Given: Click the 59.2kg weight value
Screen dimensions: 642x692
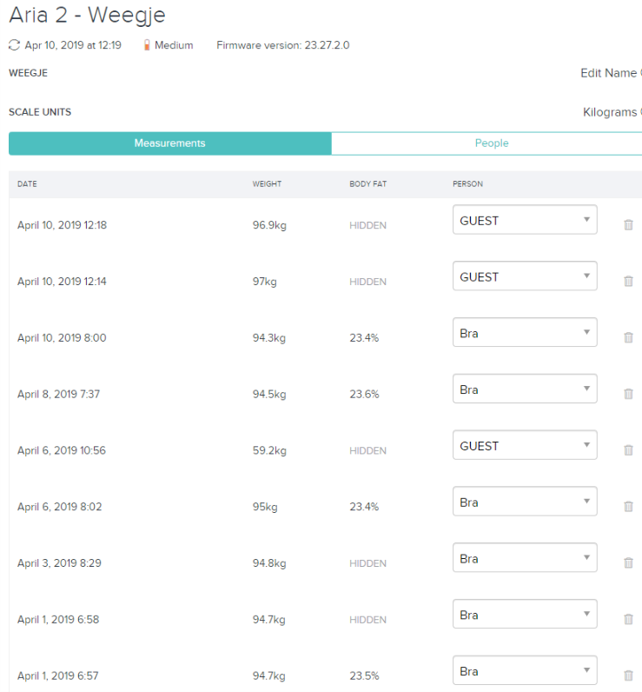Looking at the screenshot, I should [x=269, y=450].
